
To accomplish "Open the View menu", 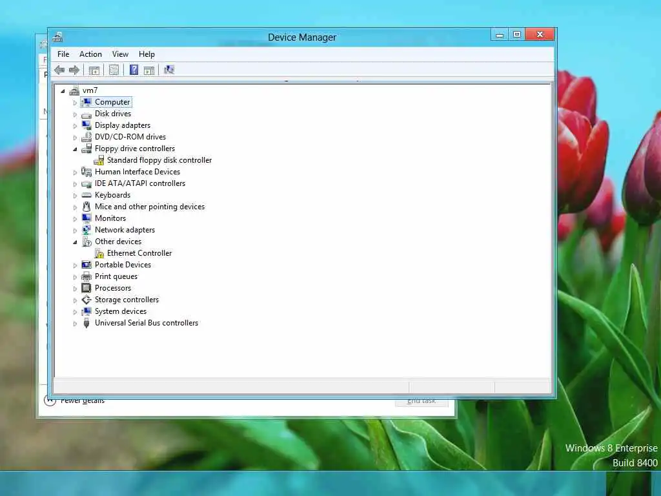I will pos(120,54).
